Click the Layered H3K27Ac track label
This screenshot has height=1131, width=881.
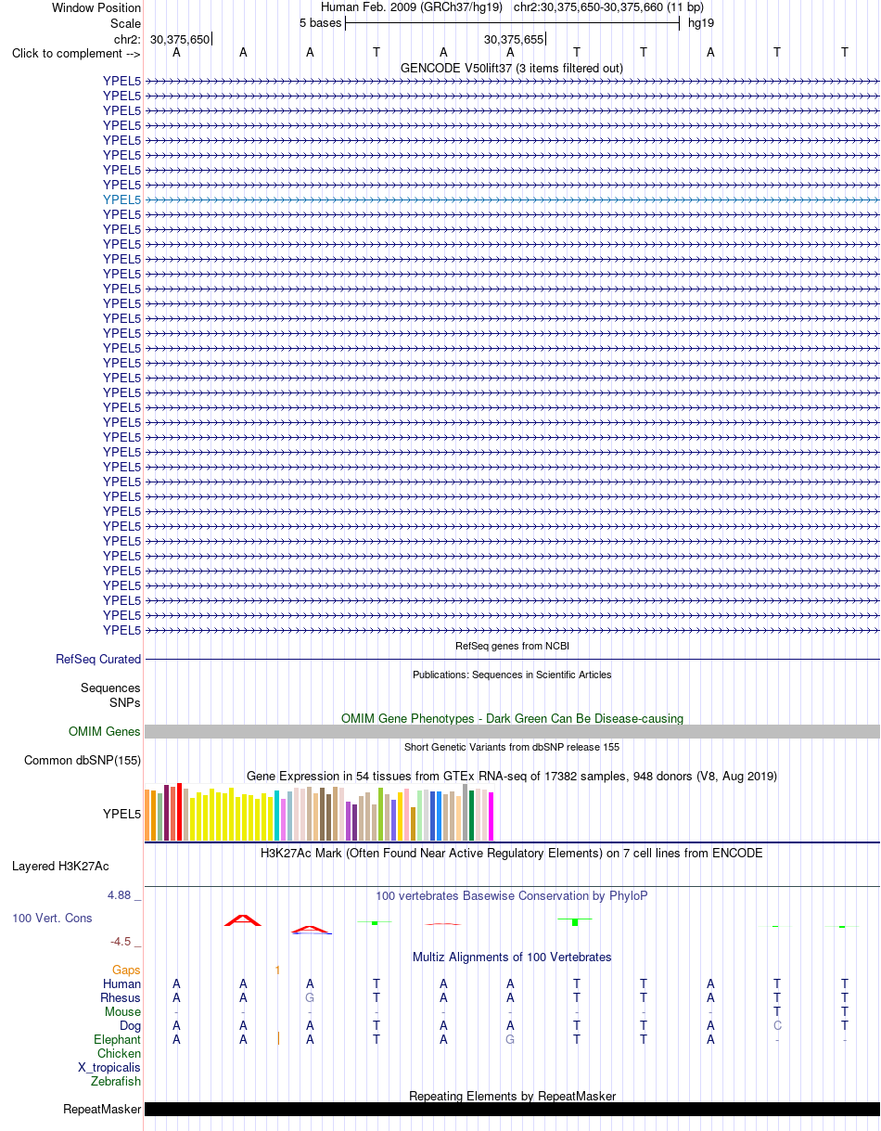coord(60,867)
